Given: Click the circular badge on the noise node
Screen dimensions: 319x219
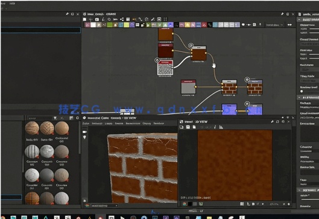Looking at the screenshot, I should point(157,60).
